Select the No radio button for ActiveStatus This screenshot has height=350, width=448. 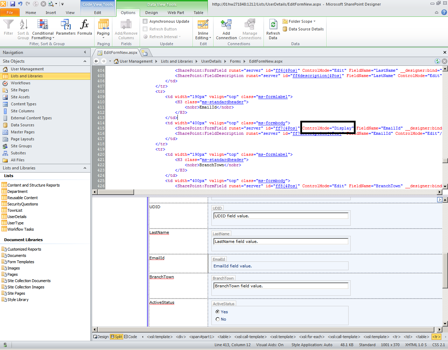(x=218, y=319)
